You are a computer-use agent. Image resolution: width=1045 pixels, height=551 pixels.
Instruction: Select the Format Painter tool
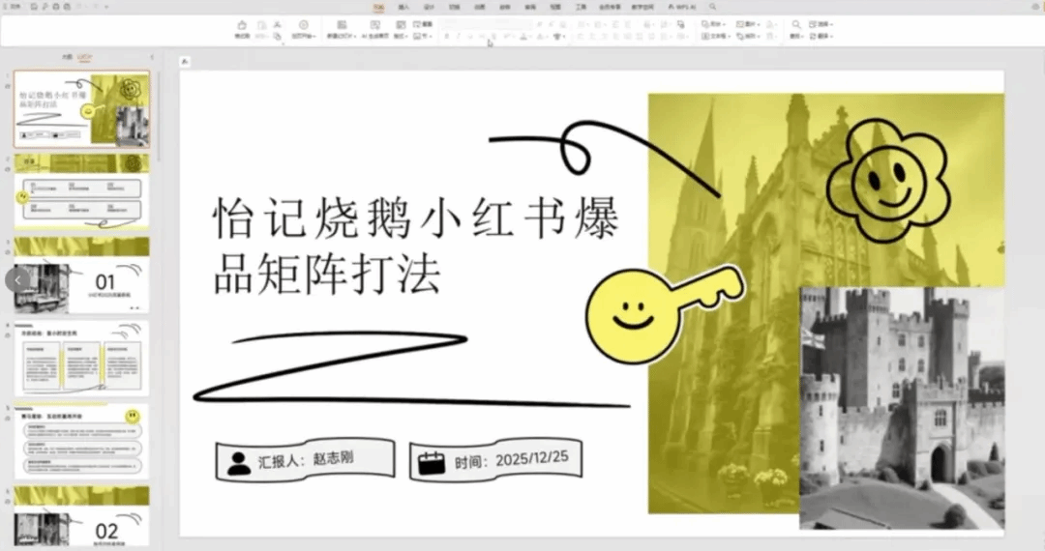[242, 30]
